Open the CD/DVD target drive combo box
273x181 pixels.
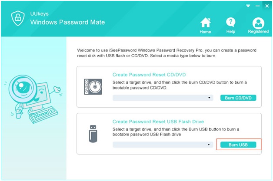(x=163, y=98)
